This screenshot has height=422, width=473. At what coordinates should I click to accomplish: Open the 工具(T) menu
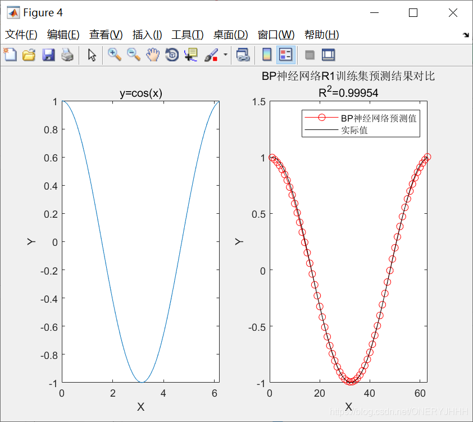click(x=187, y=34)
